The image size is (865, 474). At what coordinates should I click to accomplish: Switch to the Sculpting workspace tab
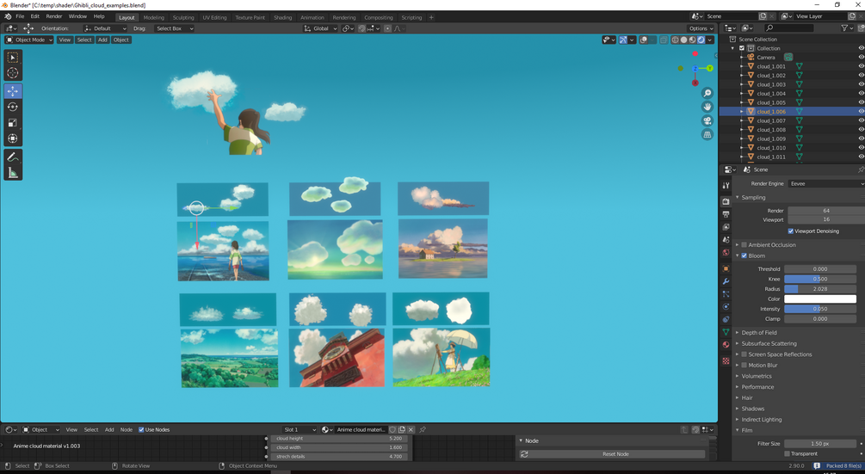tap(183, 18)
